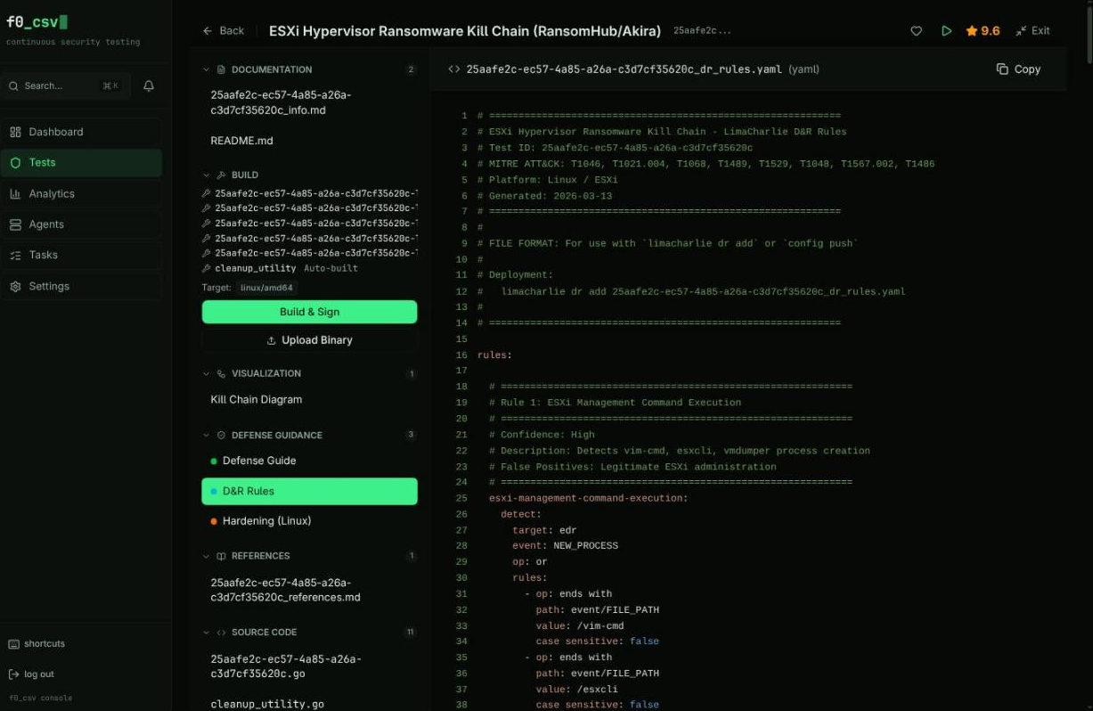1093x711 pixels.
Task: Click the MITRE ATT&CK comment line
Action: tap(706, 164)
